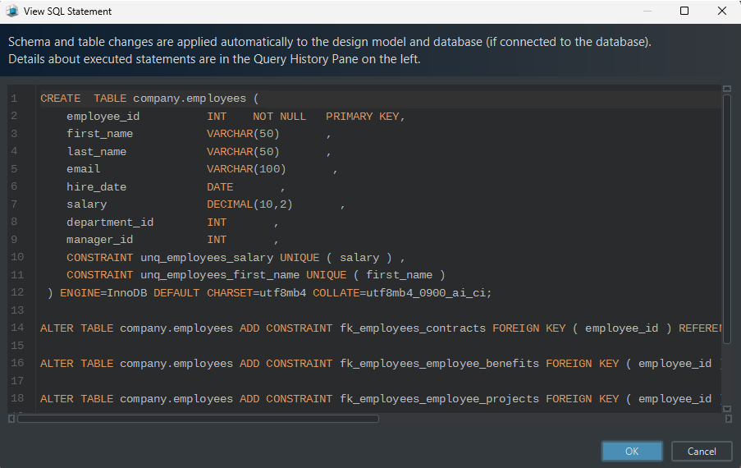This screenshot has width=741, height=468.
Task: Click 'CHARSET=utf8mb4' on line 12
Action: pyautogui.click(x=256, y=293)
